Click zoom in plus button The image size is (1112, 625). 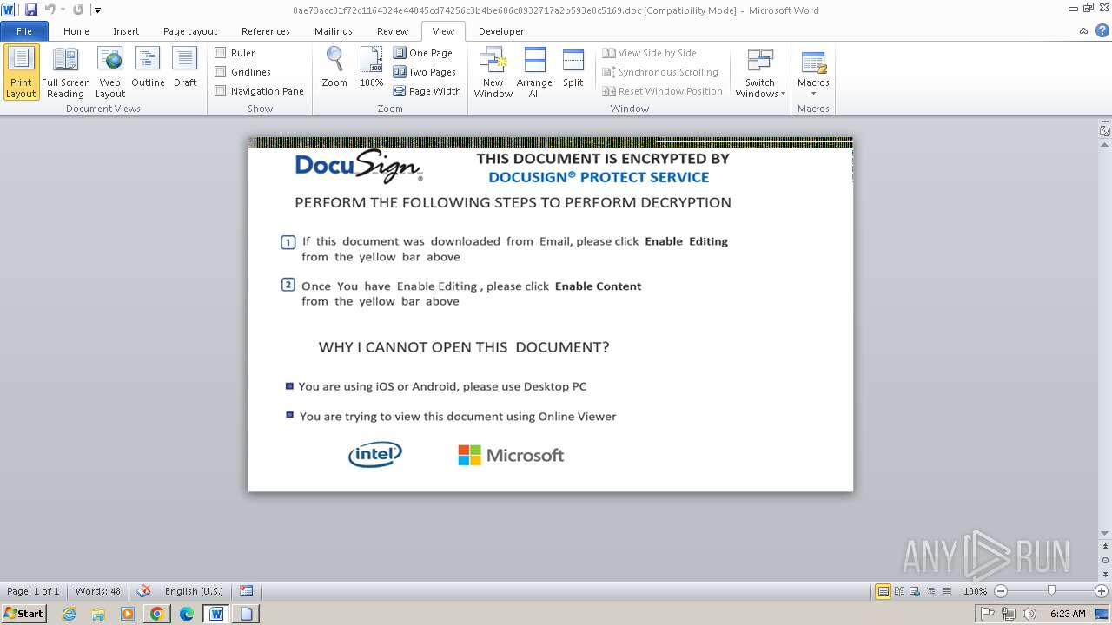tap(1102, 591)
